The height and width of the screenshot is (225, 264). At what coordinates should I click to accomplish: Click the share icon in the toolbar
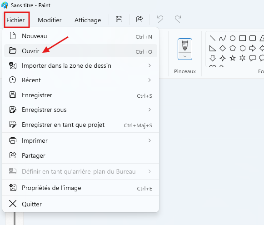[x=139, y=19]
